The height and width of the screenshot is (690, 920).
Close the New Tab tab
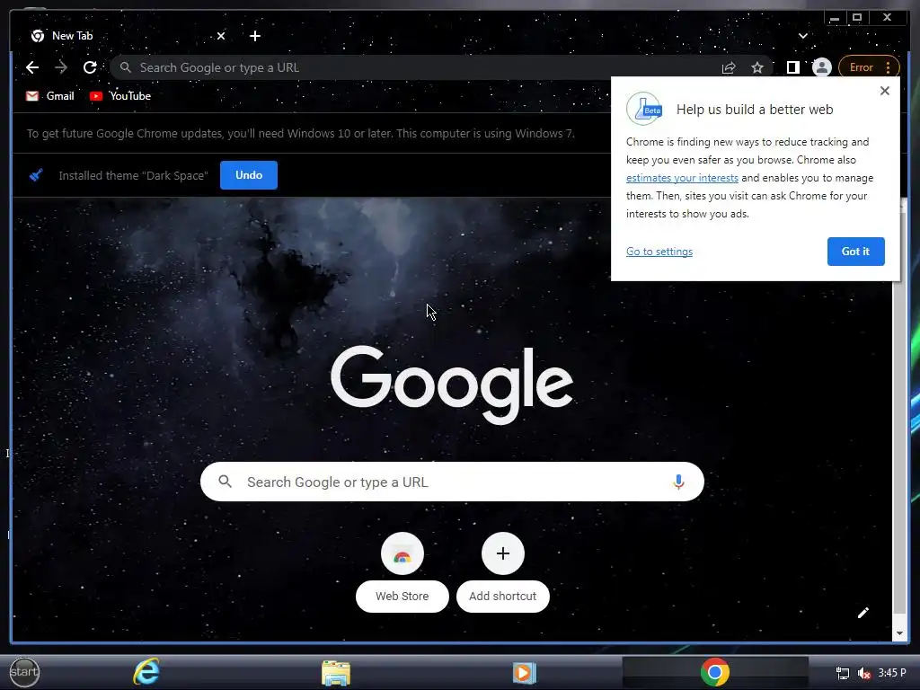[x=221, y=36]
